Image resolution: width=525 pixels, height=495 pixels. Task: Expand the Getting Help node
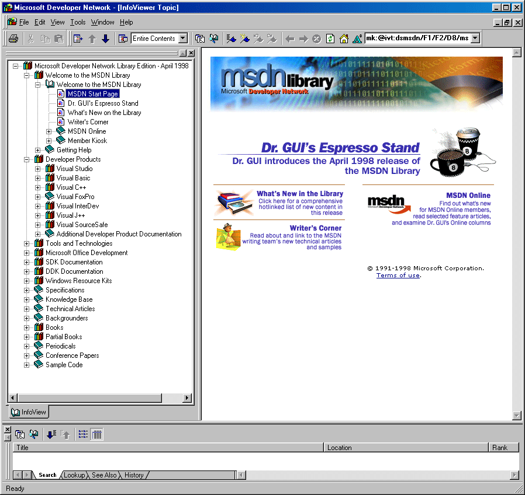pyautogui.click(x=38, y=150)
